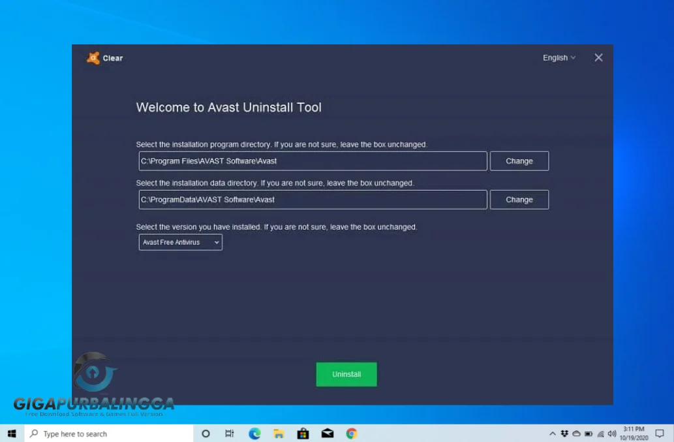Click the Uninstall button
The height and width of the screenshot is (442, 674).
[346, 374]
